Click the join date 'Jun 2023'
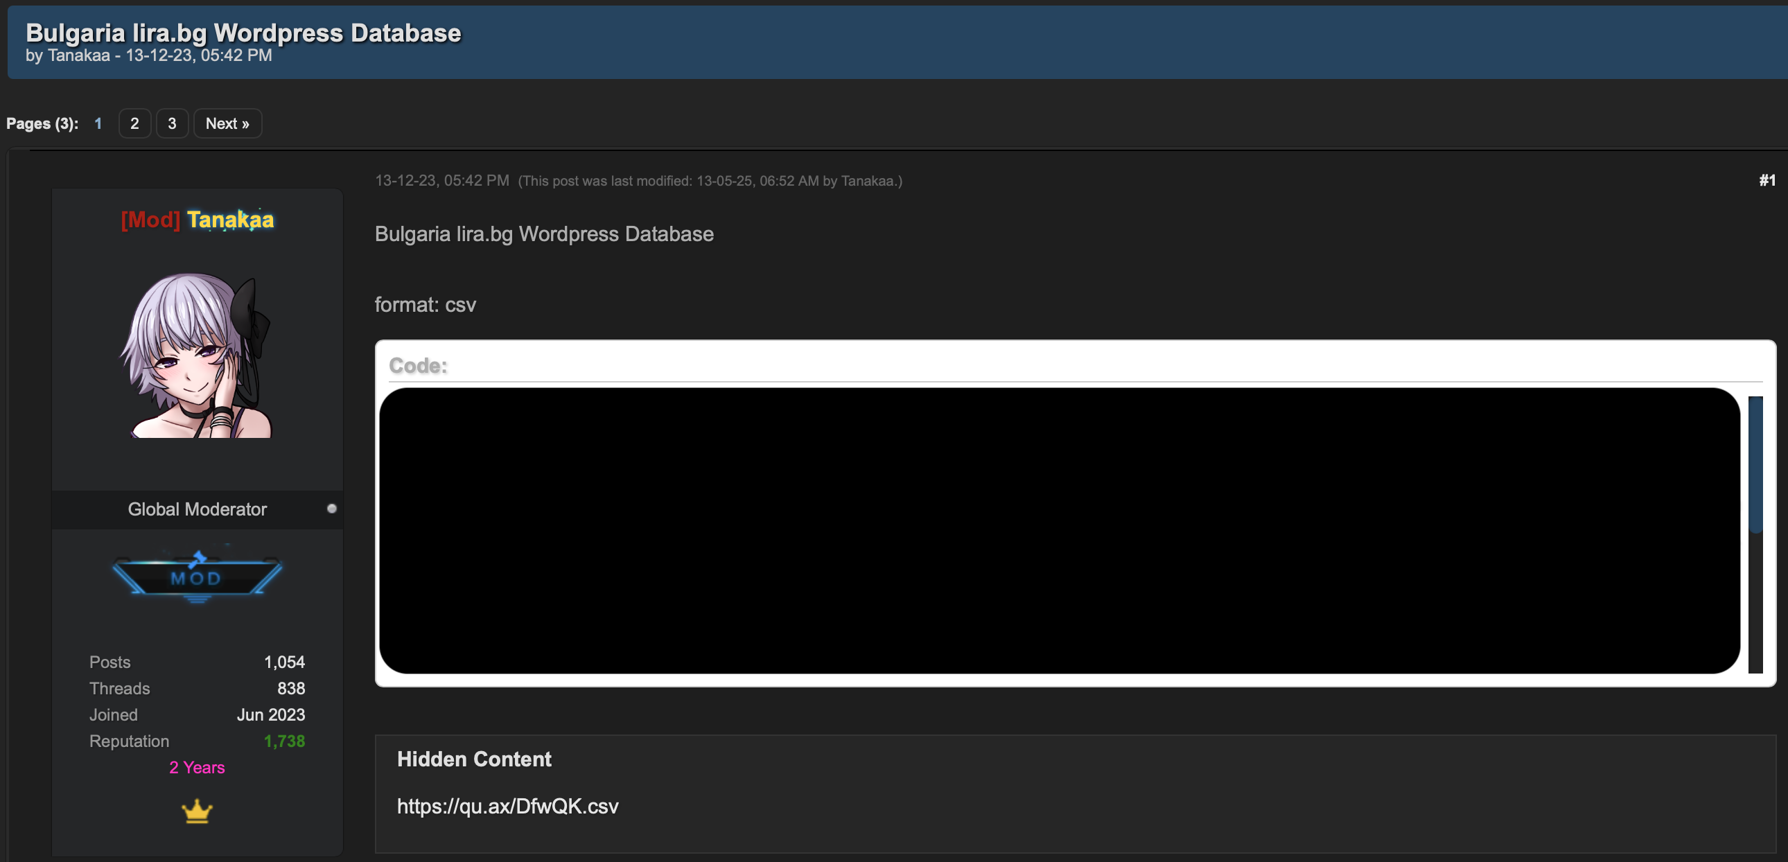The image size is (1788, 862). pos(272,715)
